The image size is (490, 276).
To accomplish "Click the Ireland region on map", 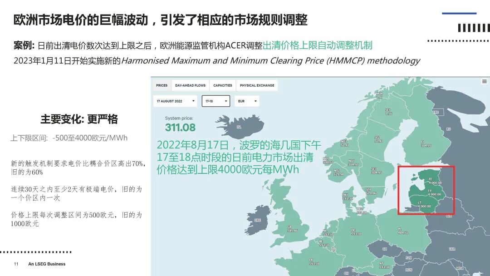I will click(x=258, y=220).
